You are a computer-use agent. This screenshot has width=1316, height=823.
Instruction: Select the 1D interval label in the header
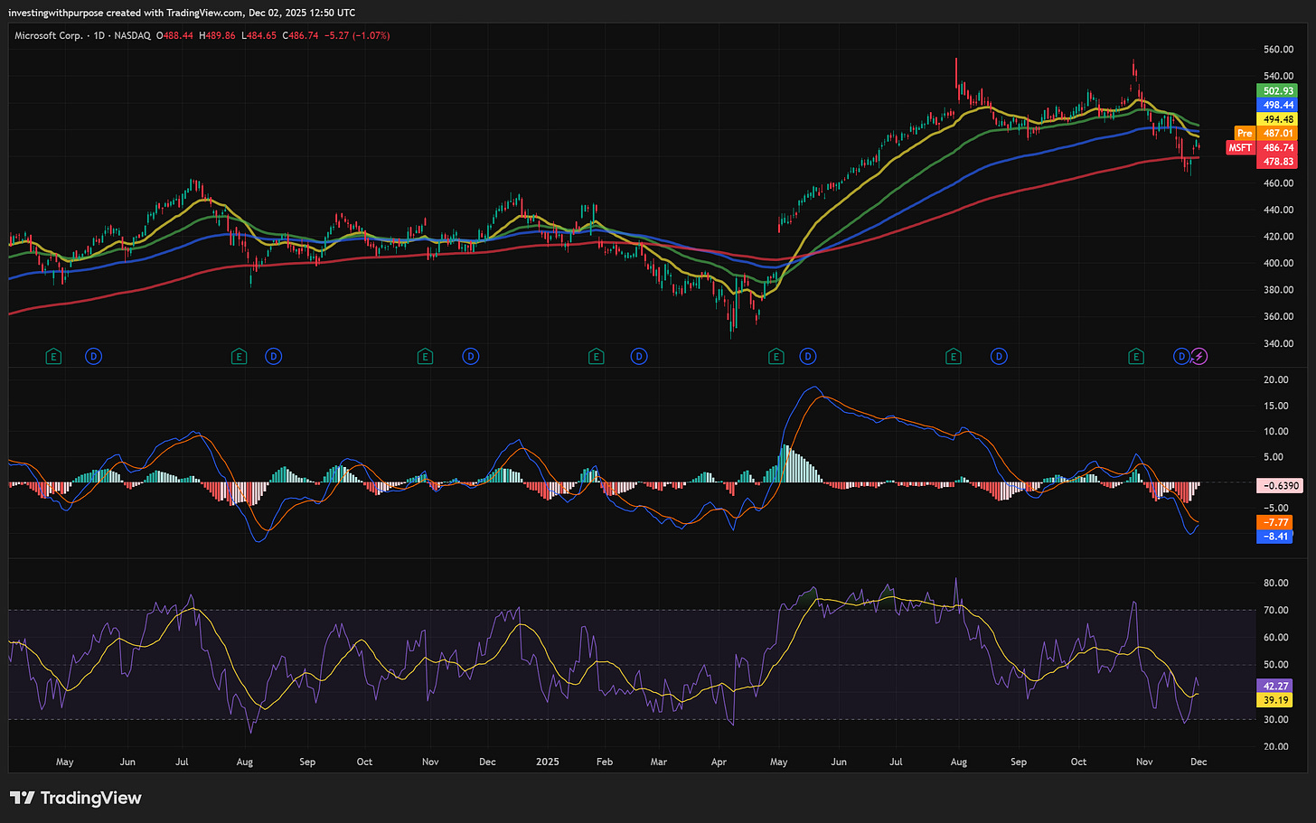click(x=99, y=35)
